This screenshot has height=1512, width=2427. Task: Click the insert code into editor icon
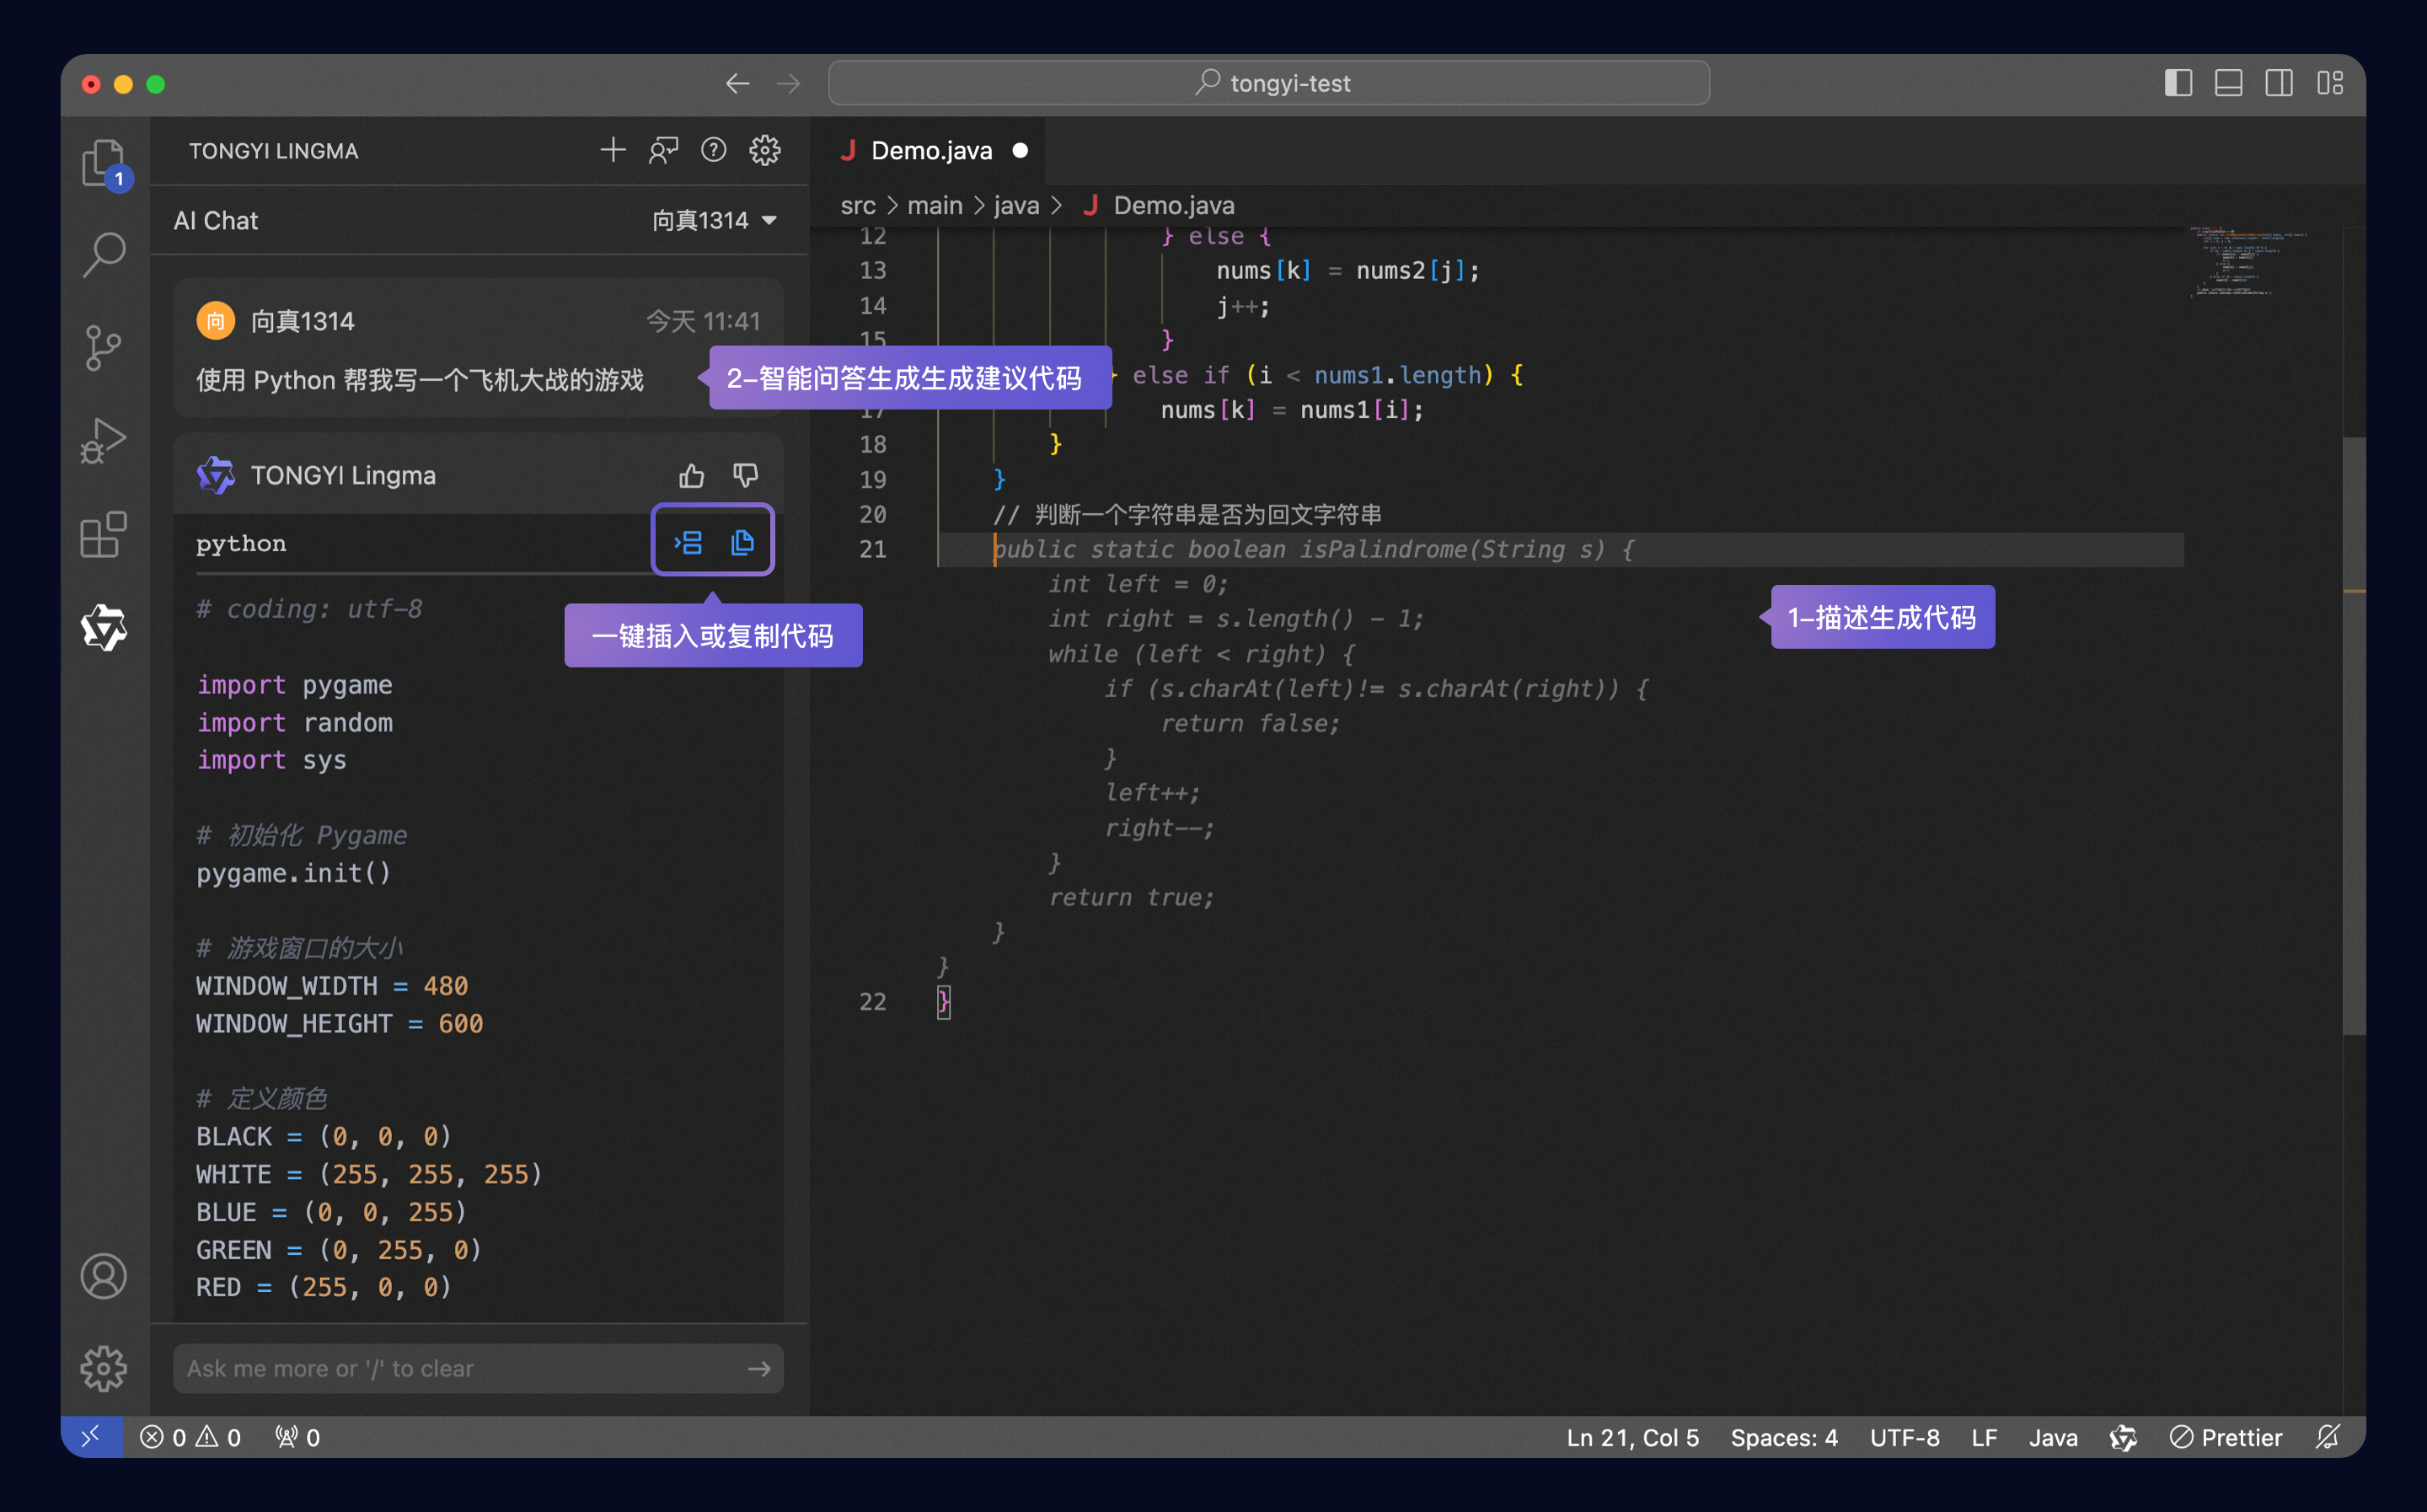pyautogui.click(x=688, y=542)
